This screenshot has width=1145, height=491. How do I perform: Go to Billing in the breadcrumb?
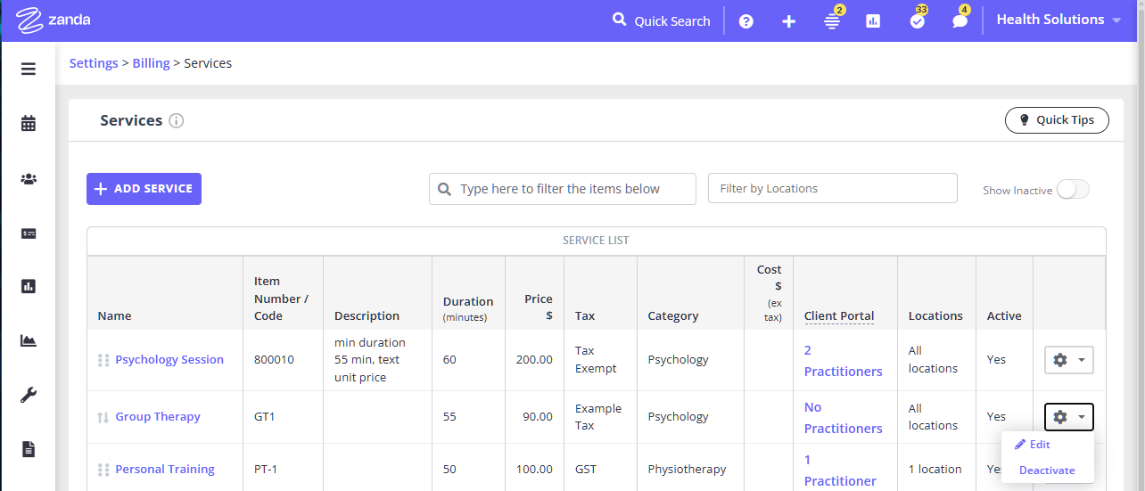(x=151, y=63)
